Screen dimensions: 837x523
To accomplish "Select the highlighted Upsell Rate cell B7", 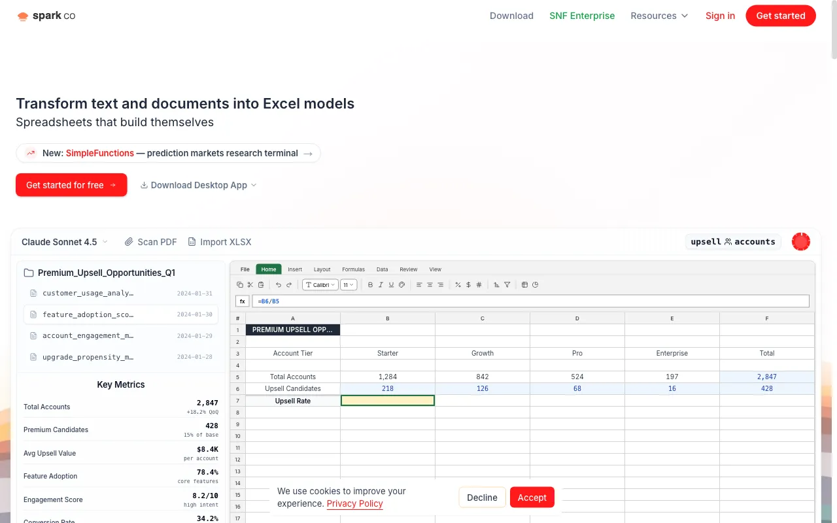I will (x=388, y=401).
